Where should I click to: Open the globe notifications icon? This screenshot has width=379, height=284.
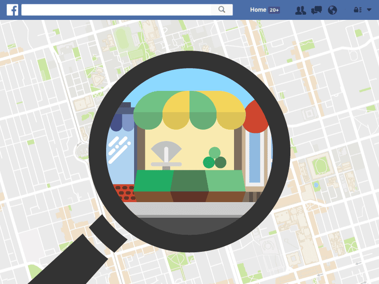333,10
